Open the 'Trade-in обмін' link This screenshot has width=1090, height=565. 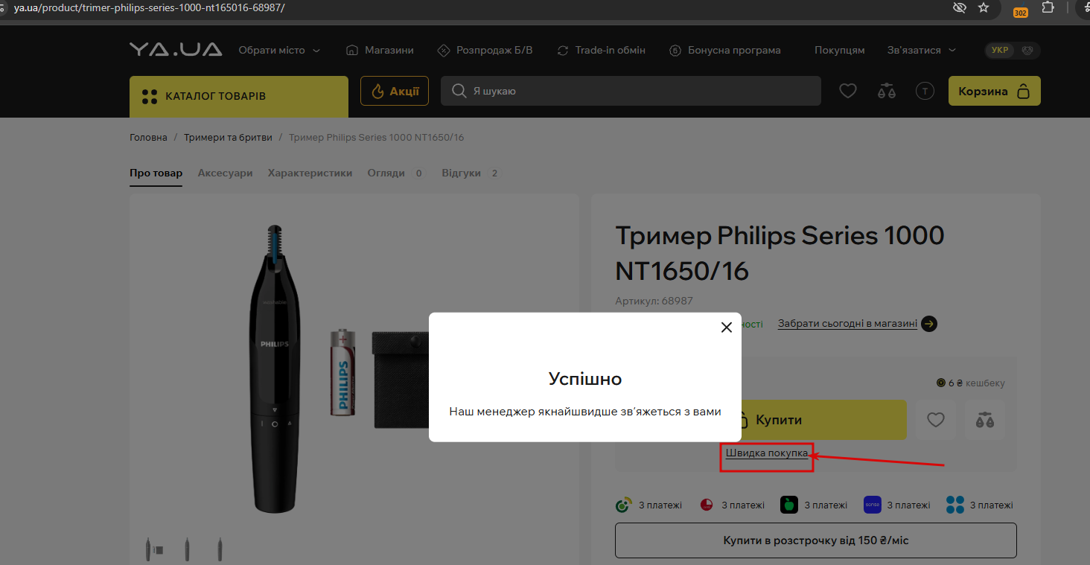coord(601,51)
